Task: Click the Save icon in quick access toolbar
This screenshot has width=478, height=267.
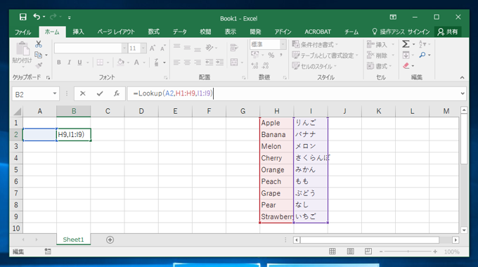Action: (23, 17)
